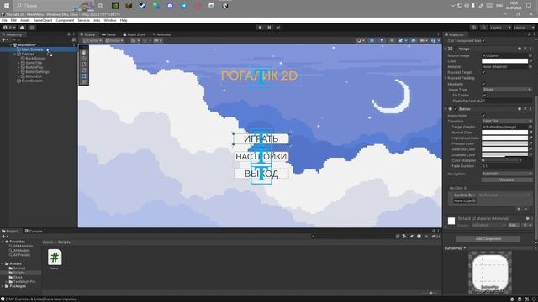Click the Image Color swatch
This screenshot has height=302, width=538.
click(x=504, y=61)
